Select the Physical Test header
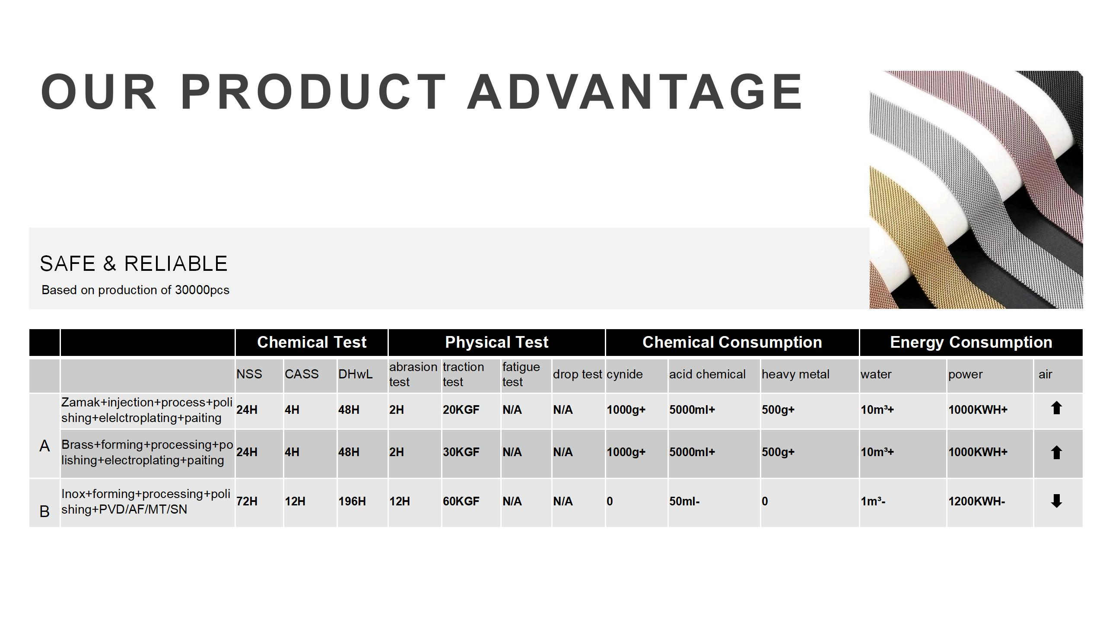 pyautogui.click(x=496, y=343)
